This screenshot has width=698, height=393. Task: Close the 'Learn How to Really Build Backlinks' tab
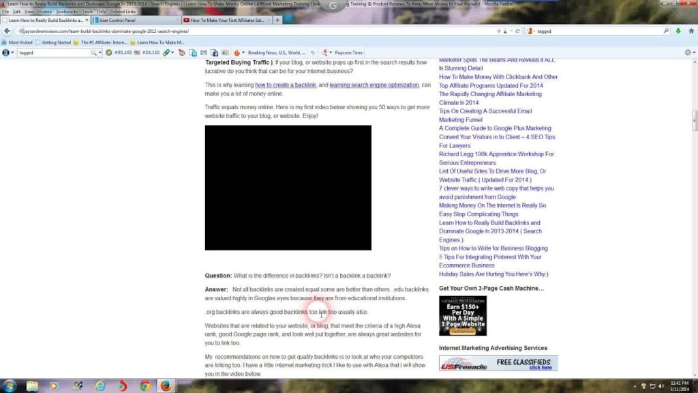click(87, 20)
